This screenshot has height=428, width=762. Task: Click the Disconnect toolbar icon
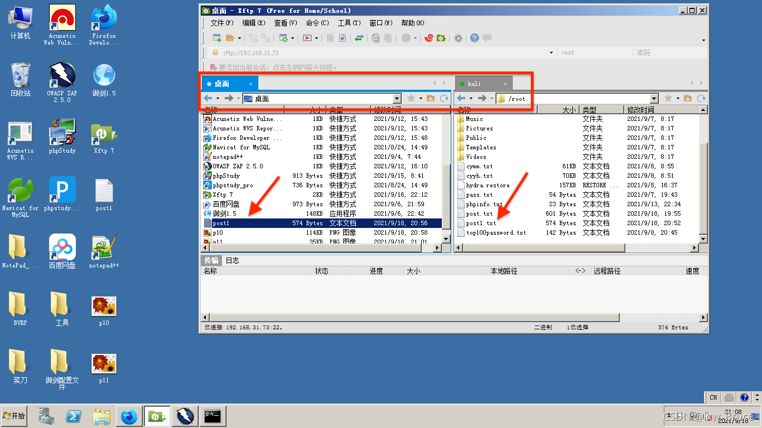266,38
